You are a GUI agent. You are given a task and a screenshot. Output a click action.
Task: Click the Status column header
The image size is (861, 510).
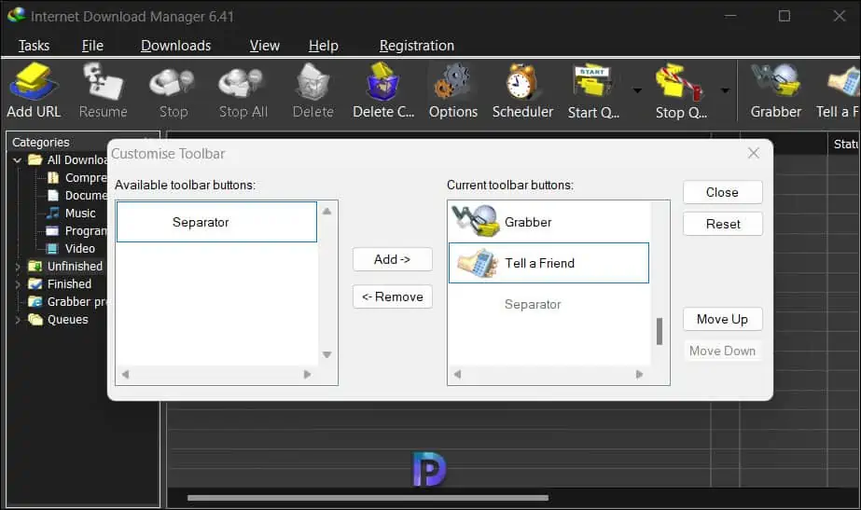(x=844, y=144)
